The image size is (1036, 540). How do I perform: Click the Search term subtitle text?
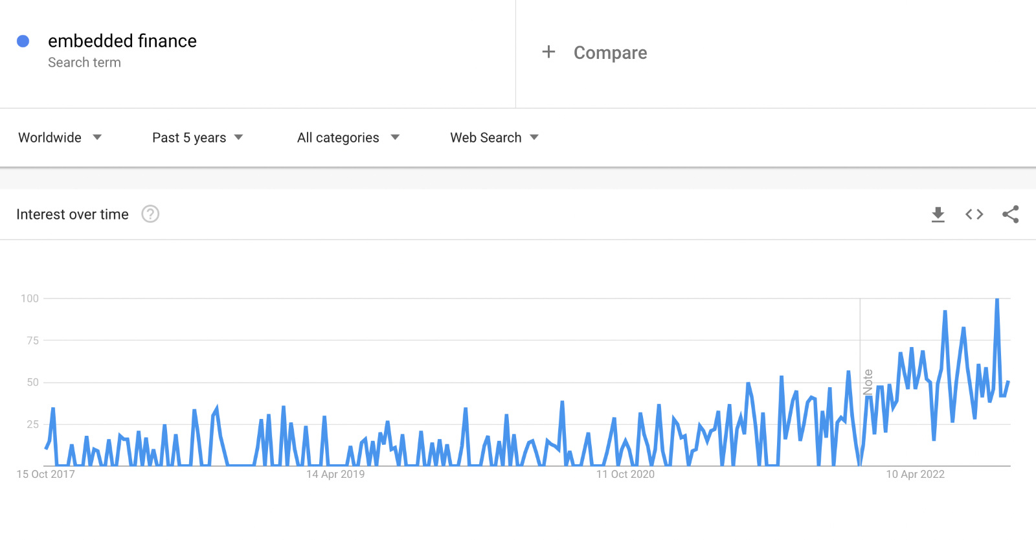click(84, 63)
